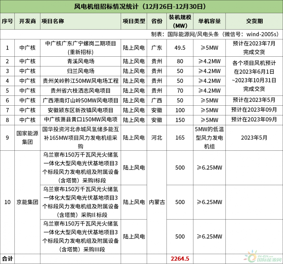Click the ≥5MW cell in row 6

click(x=209, y=101)
